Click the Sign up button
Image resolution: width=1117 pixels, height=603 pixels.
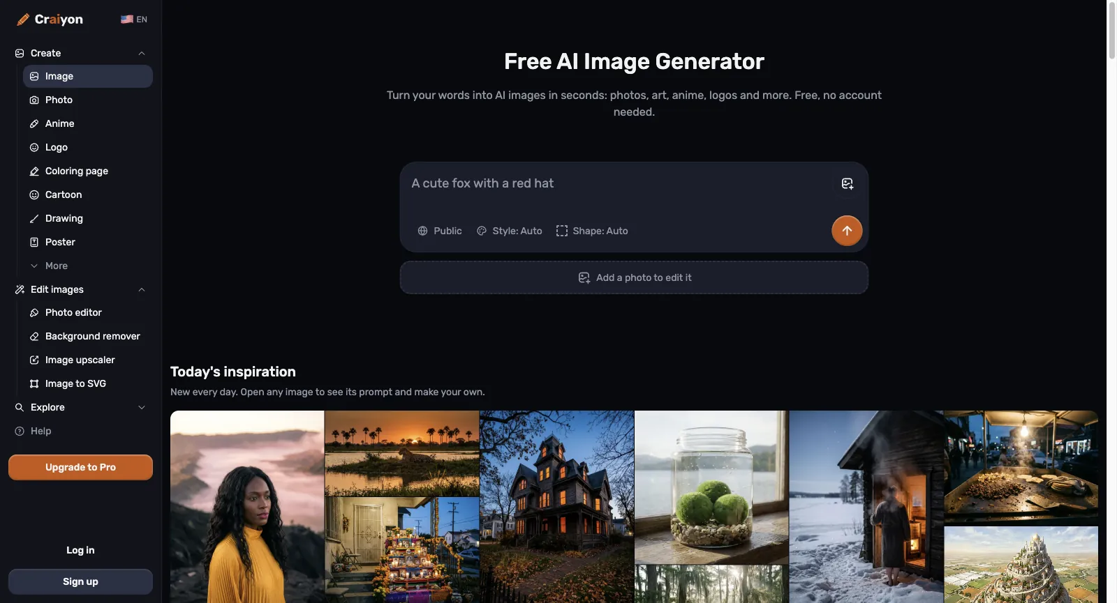(80, 582)
